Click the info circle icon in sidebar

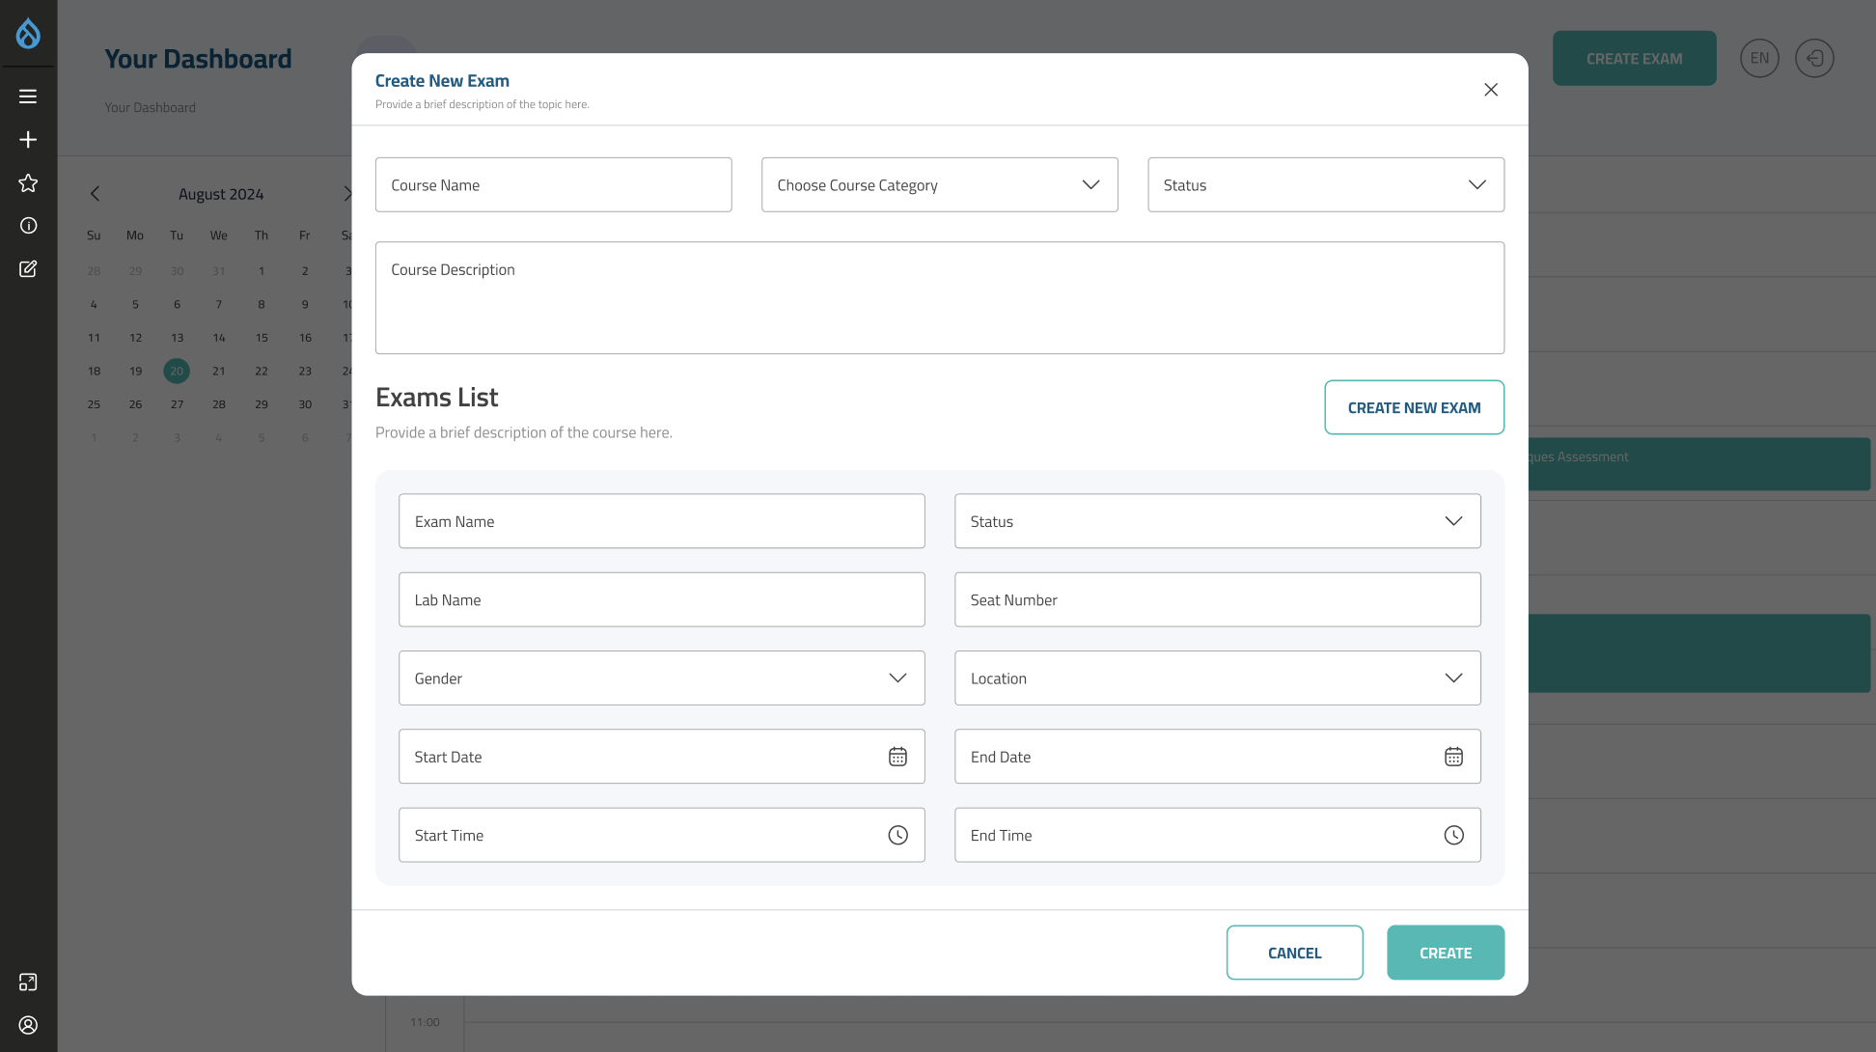coord(28,226)
